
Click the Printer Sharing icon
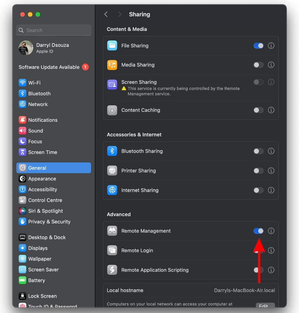pyautogui.click(x=112, y=171)
